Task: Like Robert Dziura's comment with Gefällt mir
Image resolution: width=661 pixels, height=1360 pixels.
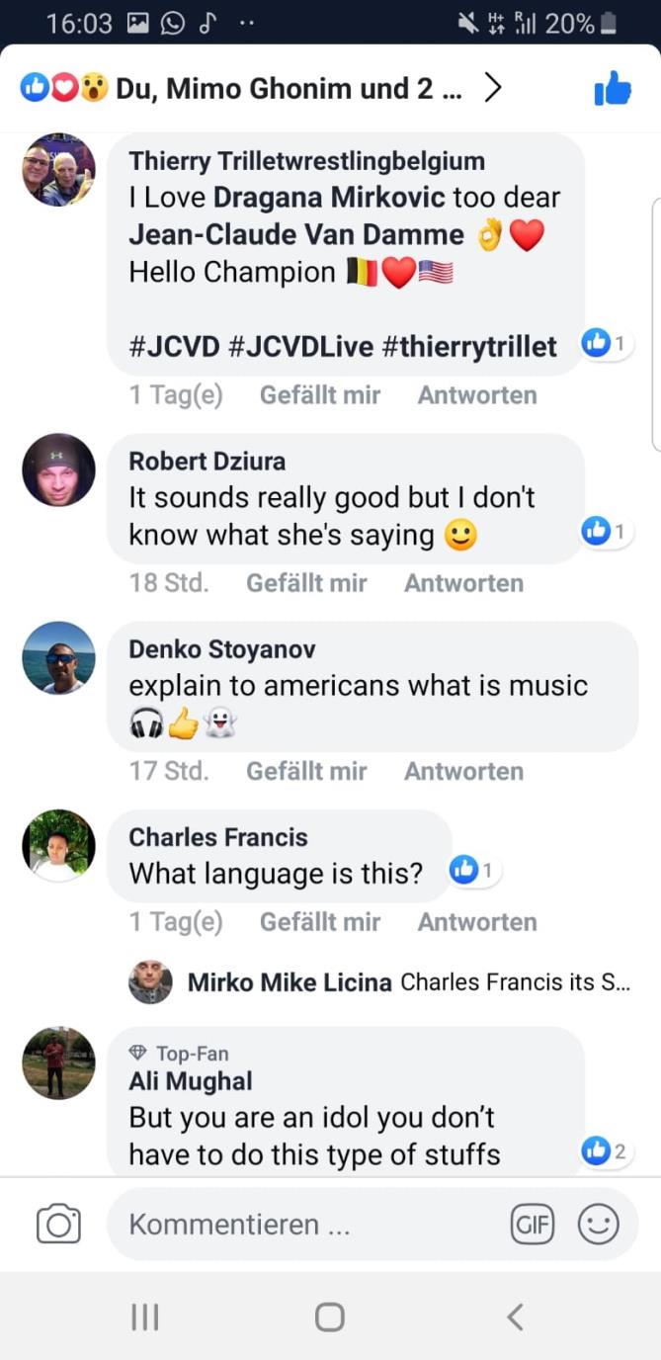Action: coord(306,583)
